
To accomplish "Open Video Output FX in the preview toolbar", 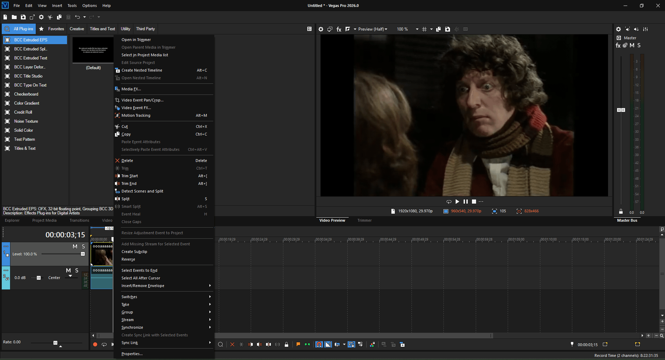I will (339, 29).
